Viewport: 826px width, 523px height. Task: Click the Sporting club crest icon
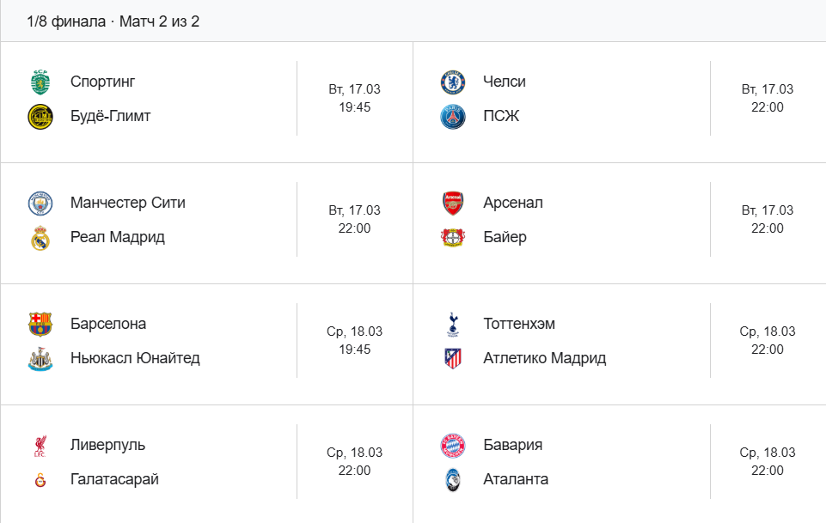tap(40, 82)
